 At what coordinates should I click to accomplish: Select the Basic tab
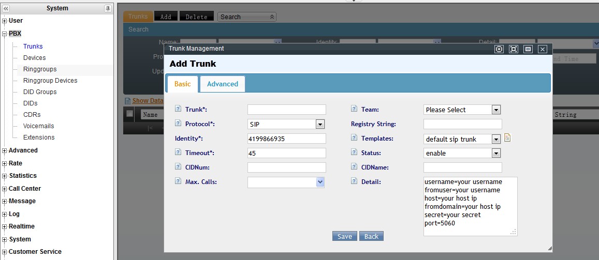pyautogui.click(x=182, y=84)
